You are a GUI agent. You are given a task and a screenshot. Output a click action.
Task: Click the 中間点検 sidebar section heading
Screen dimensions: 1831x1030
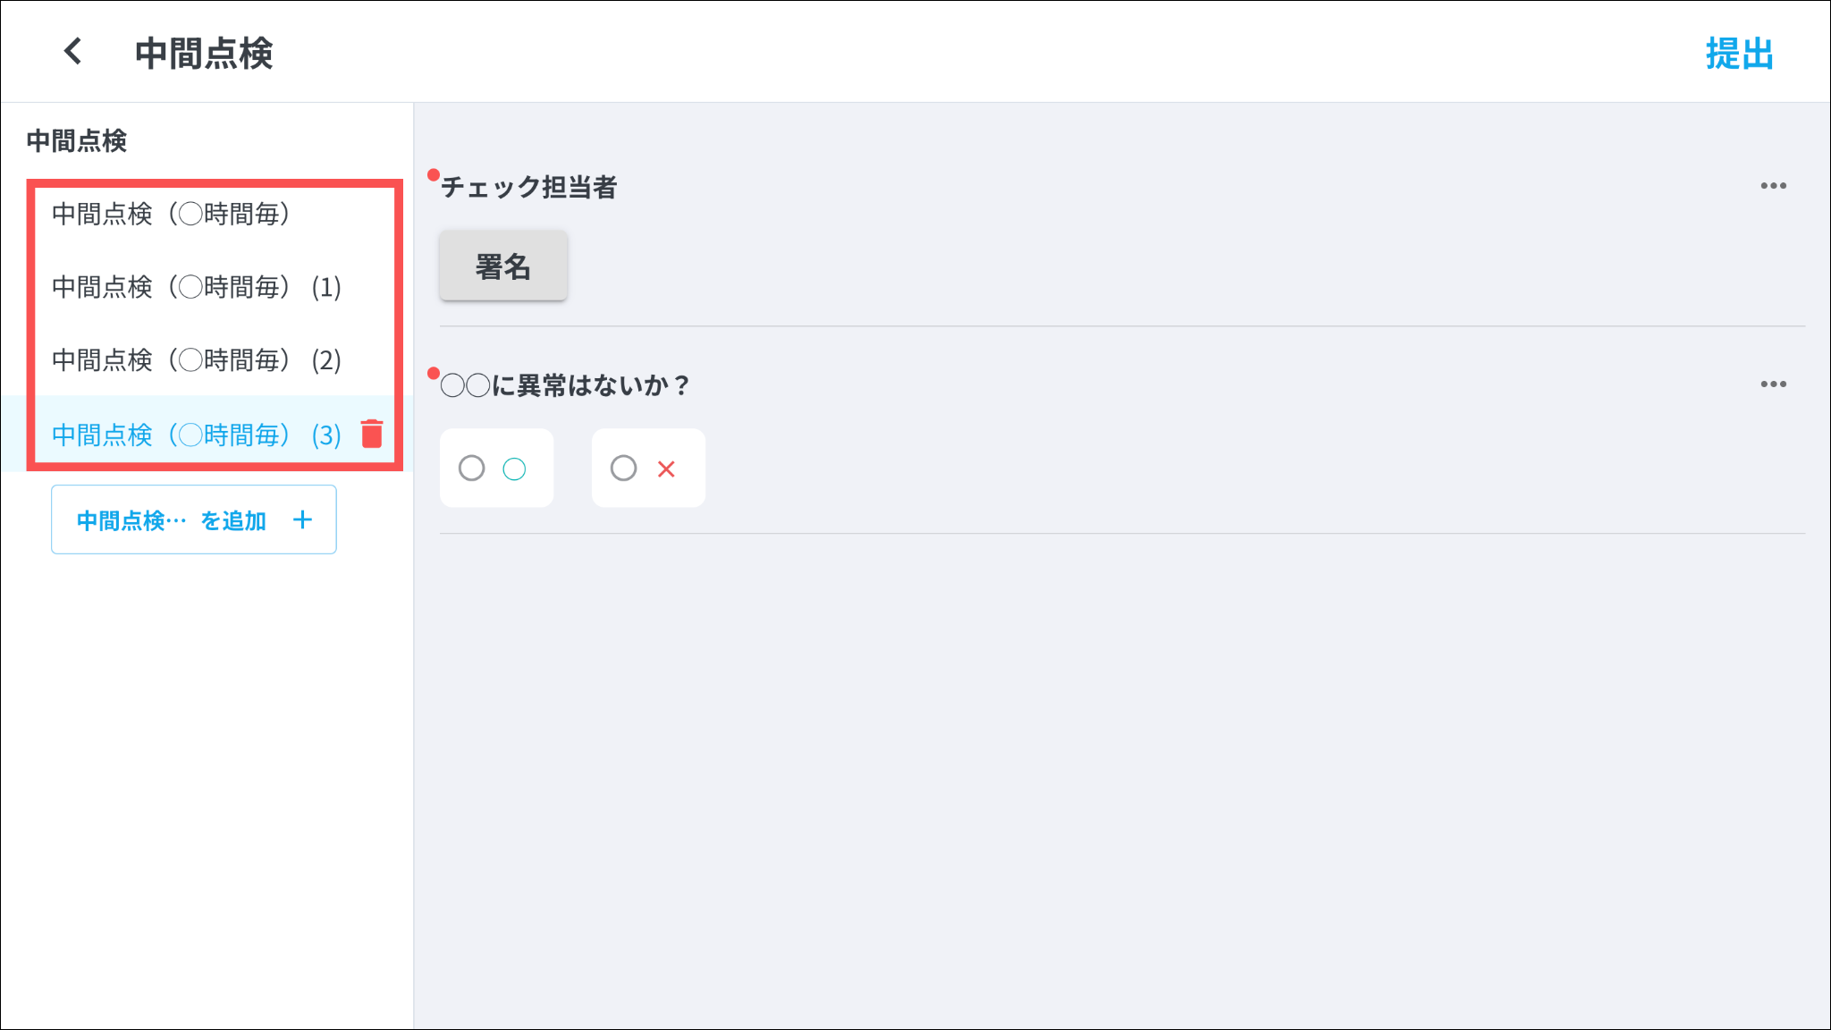(77, 140)
